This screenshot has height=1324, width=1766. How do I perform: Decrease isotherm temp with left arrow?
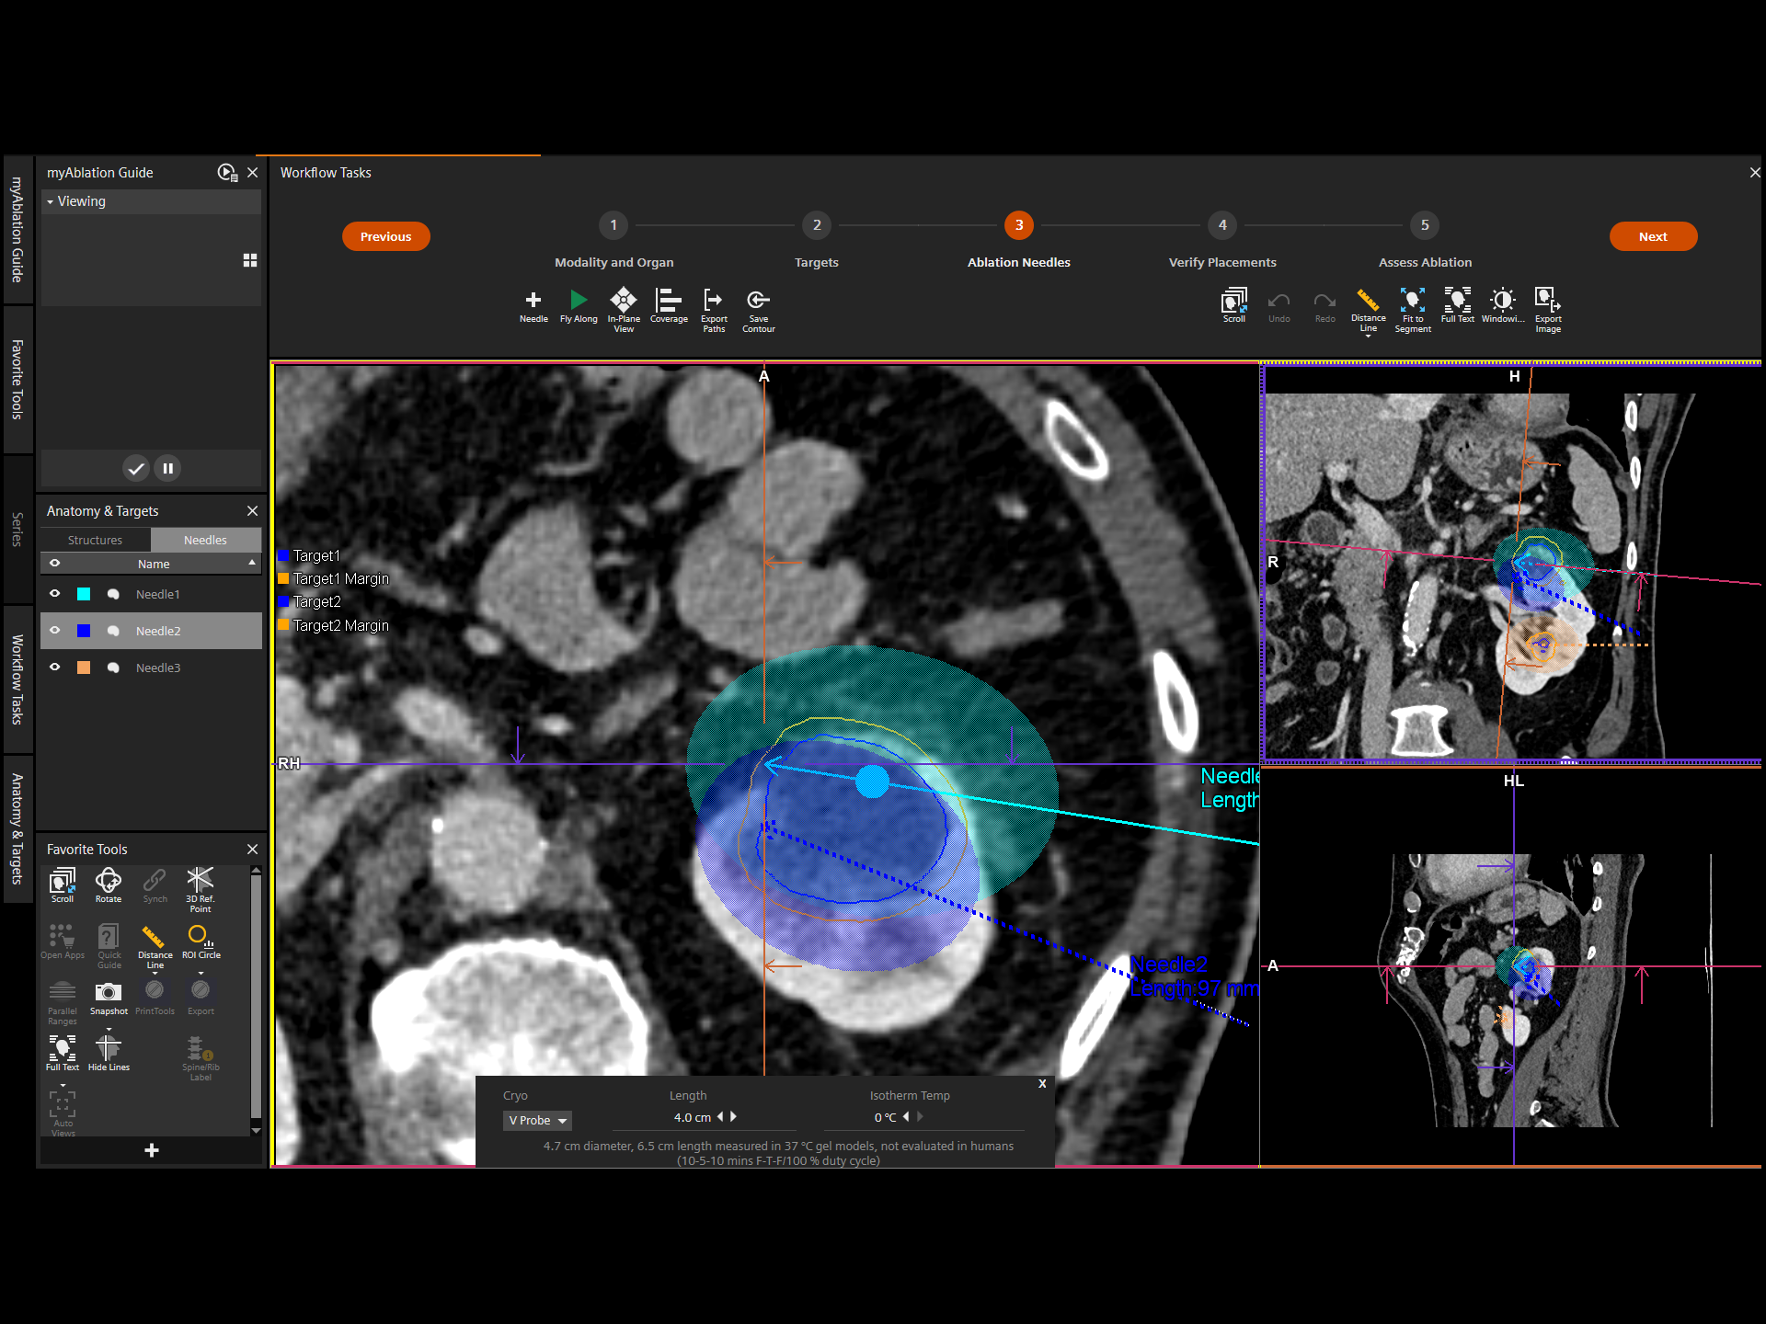tap(906, 1116)
